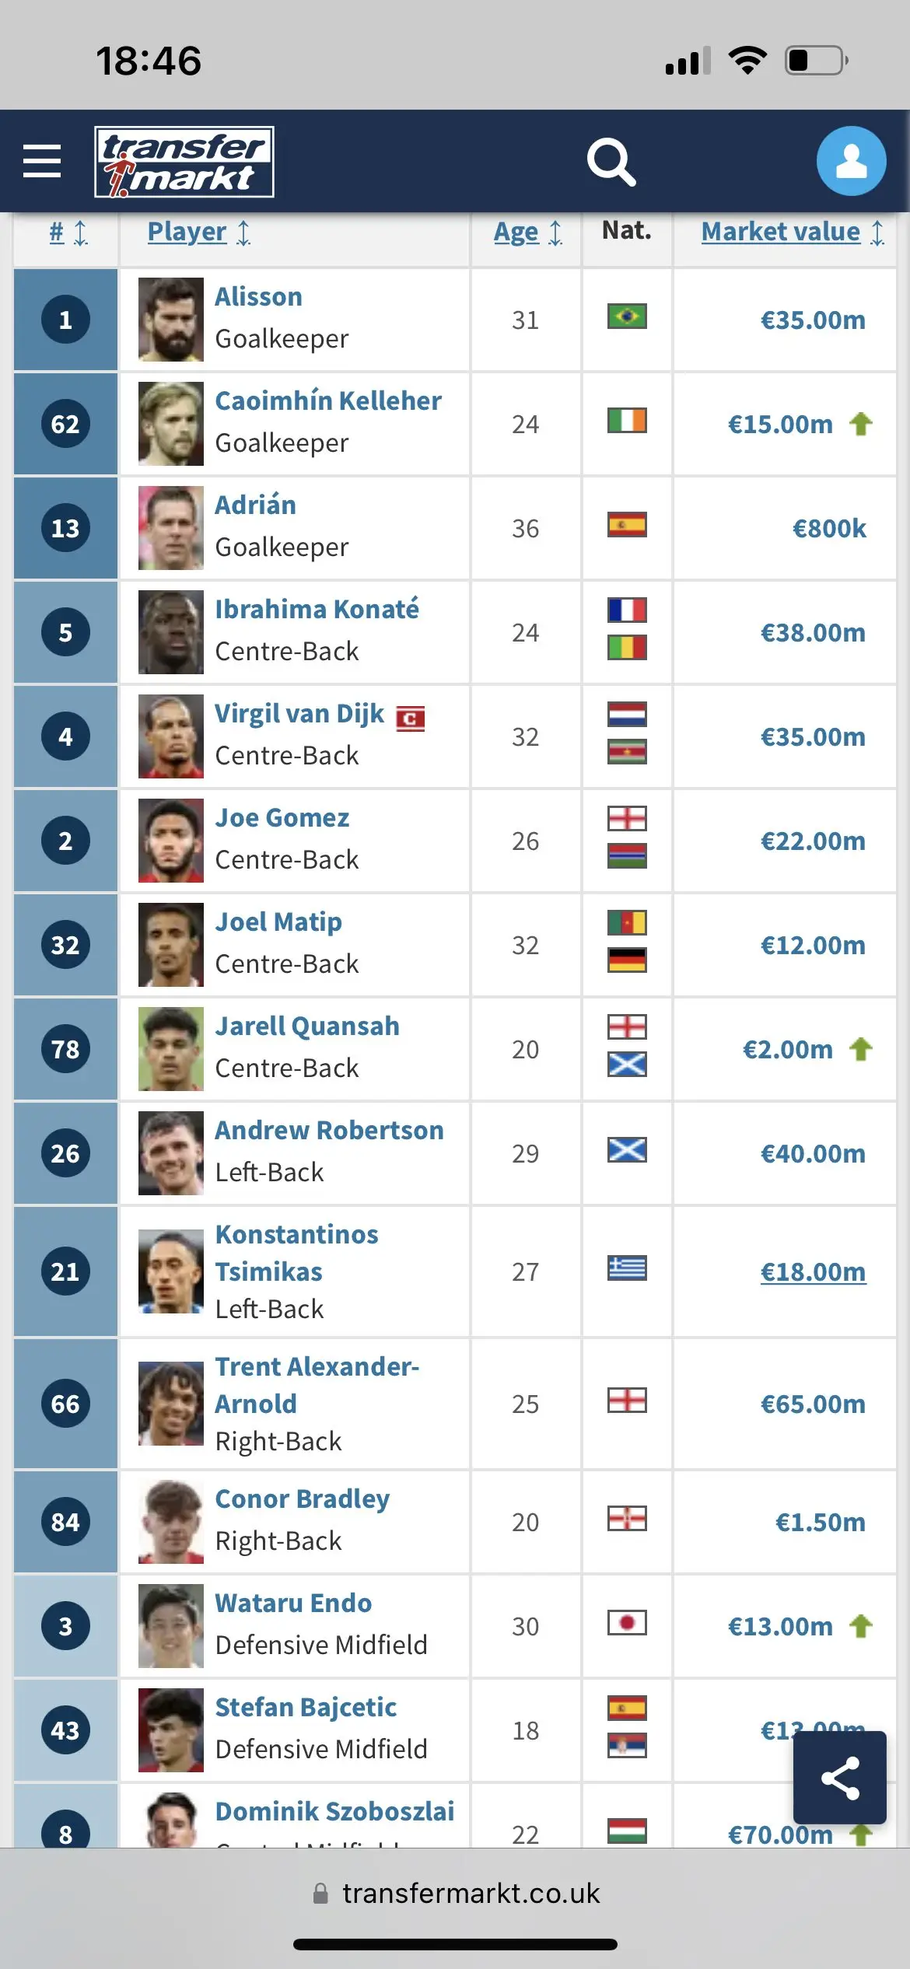The height and width of the screenshot is (1969, 910).
Task: Tap Joel Matip's portrait thumbnail
Action: (171, 945)
